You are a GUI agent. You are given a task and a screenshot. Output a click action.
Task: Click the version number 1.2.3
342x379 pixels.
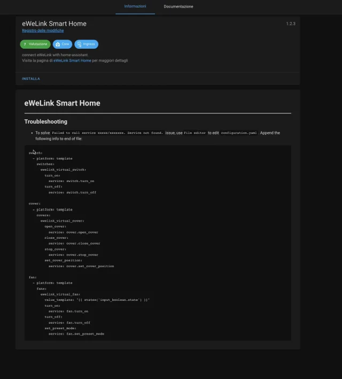(x=291, y=24)
